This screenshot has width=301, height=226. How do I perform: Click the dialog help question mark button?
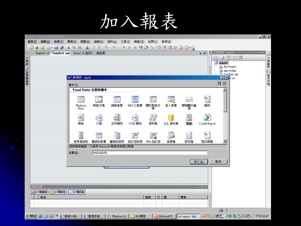[222, 77]
